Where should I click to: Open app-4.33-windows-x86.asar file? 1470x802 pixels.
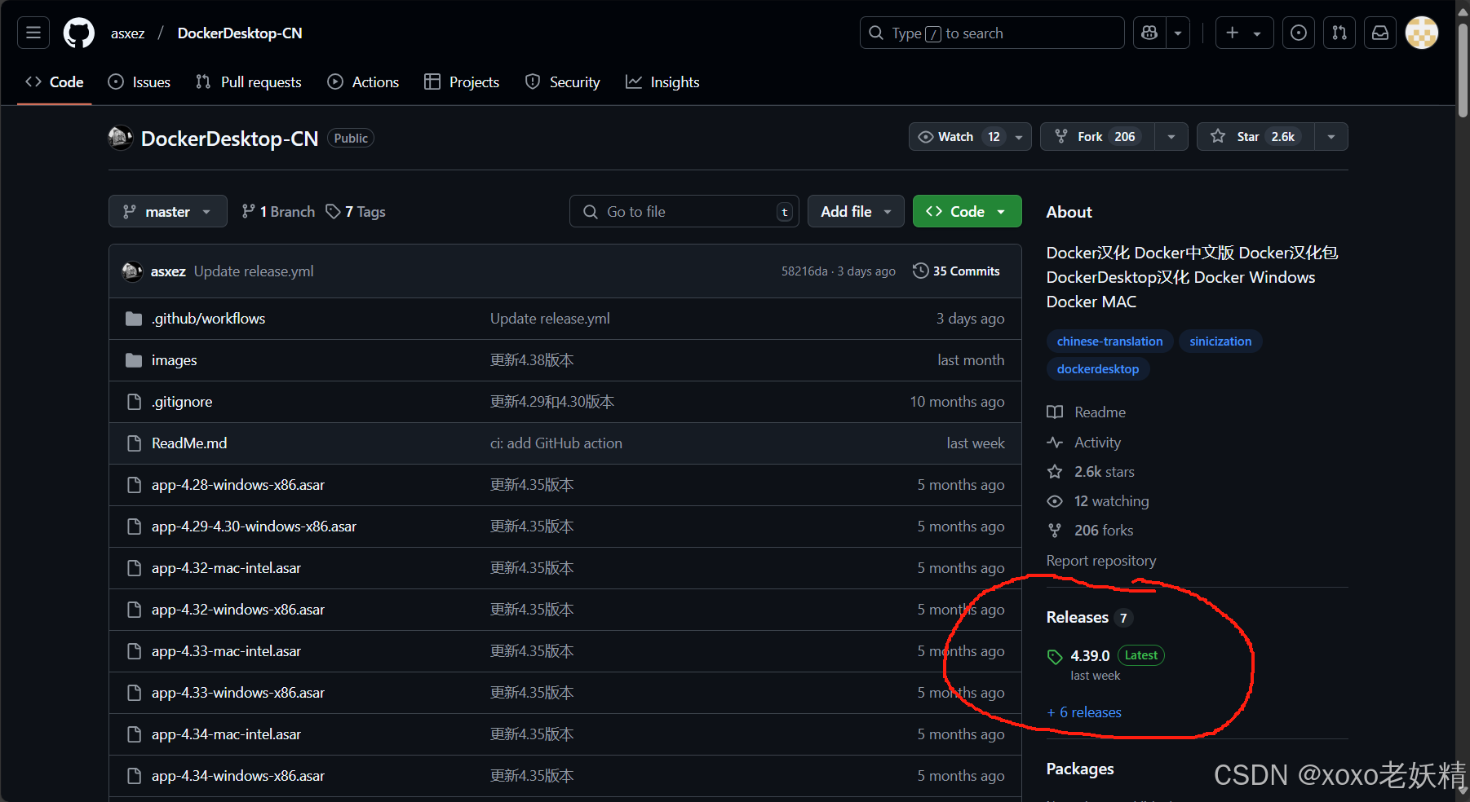(x=238, y=693)
